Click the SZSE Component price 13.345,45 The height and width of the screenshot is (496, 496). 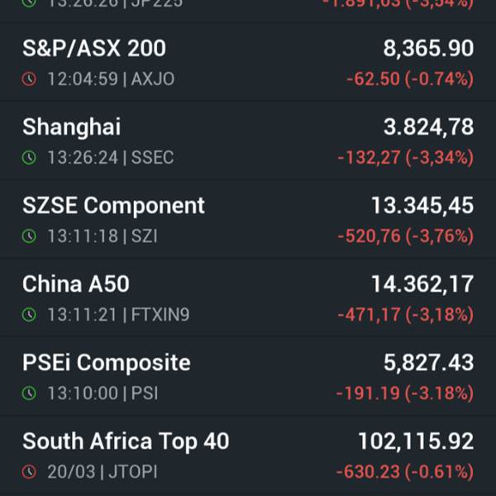coord(422,205)
